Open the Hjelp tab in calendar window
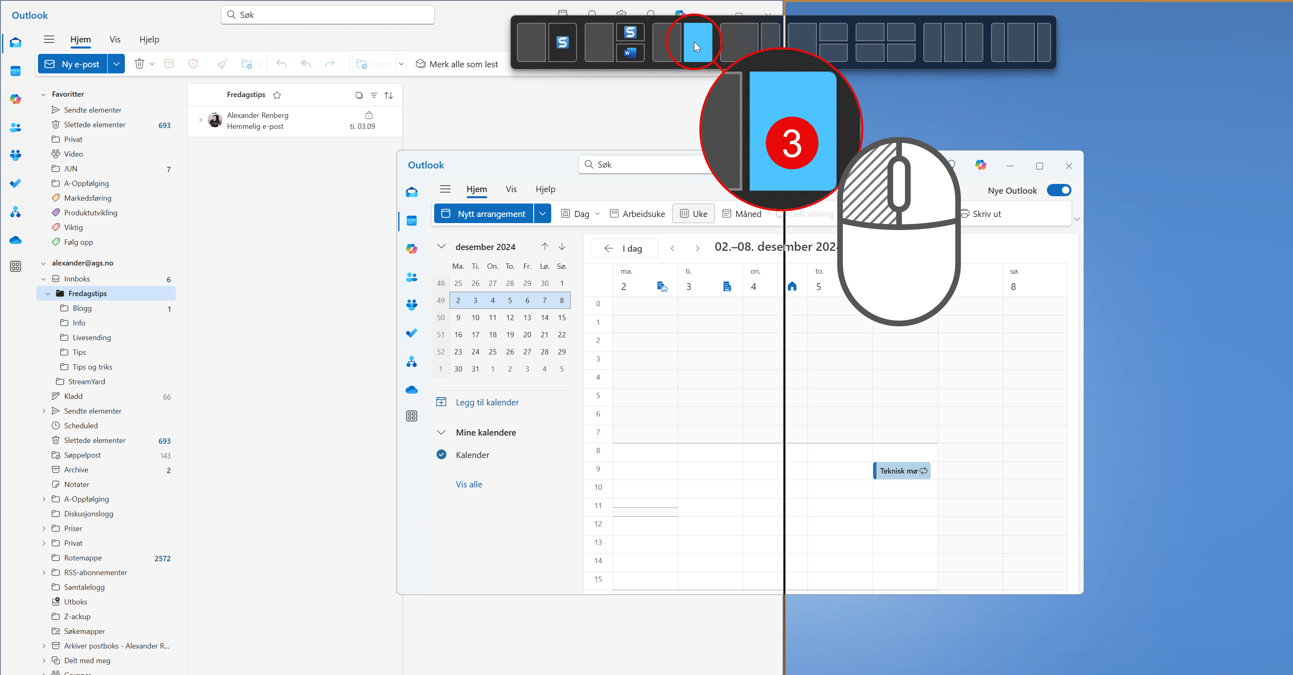Screen dimensions: 1293x675 coord(545,189)
